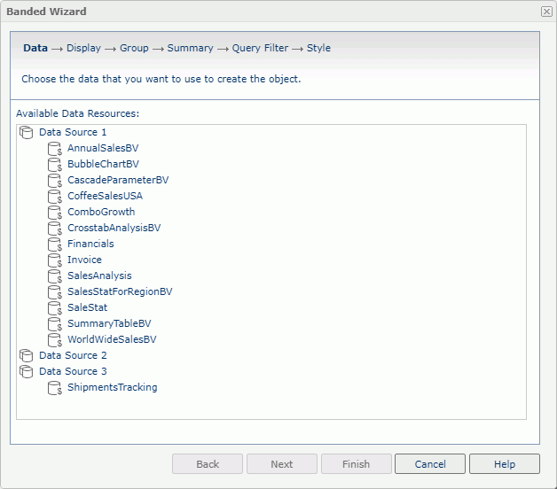Click the ShipmentsTracking business view icon

(x=55, y=388)
